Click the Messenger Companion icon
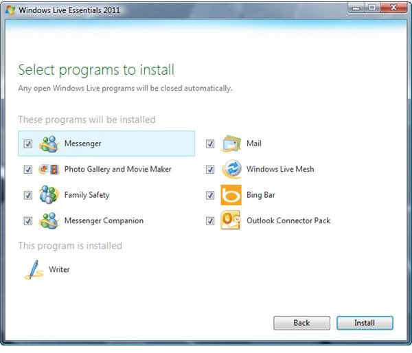The width and height of the screenshot is (412, 353). click(49, 220)
